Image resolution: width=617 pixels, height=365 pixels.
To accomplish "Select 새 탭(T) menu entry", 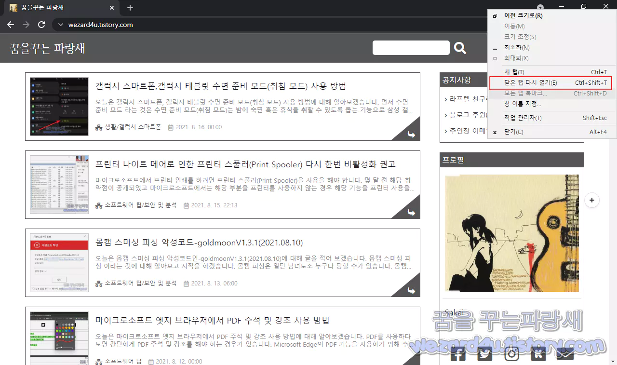I will [x=514, y=72].
